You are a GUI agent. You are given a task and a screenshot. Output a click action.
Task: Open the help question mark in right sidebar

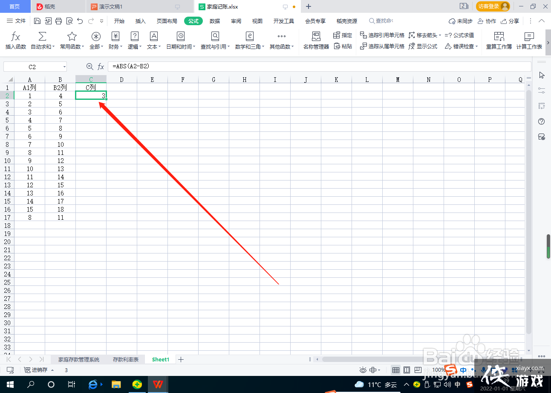pos(542,122)
